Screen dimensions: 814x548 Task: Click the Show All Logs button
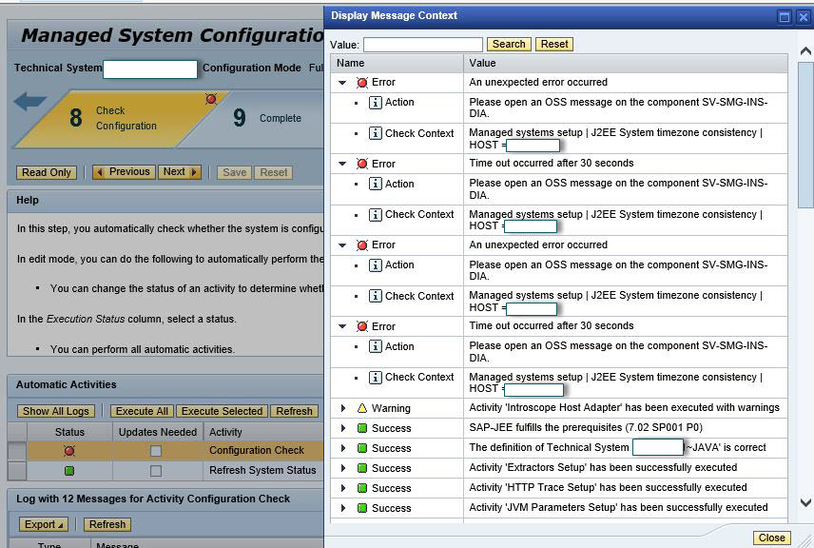(56, 411)
